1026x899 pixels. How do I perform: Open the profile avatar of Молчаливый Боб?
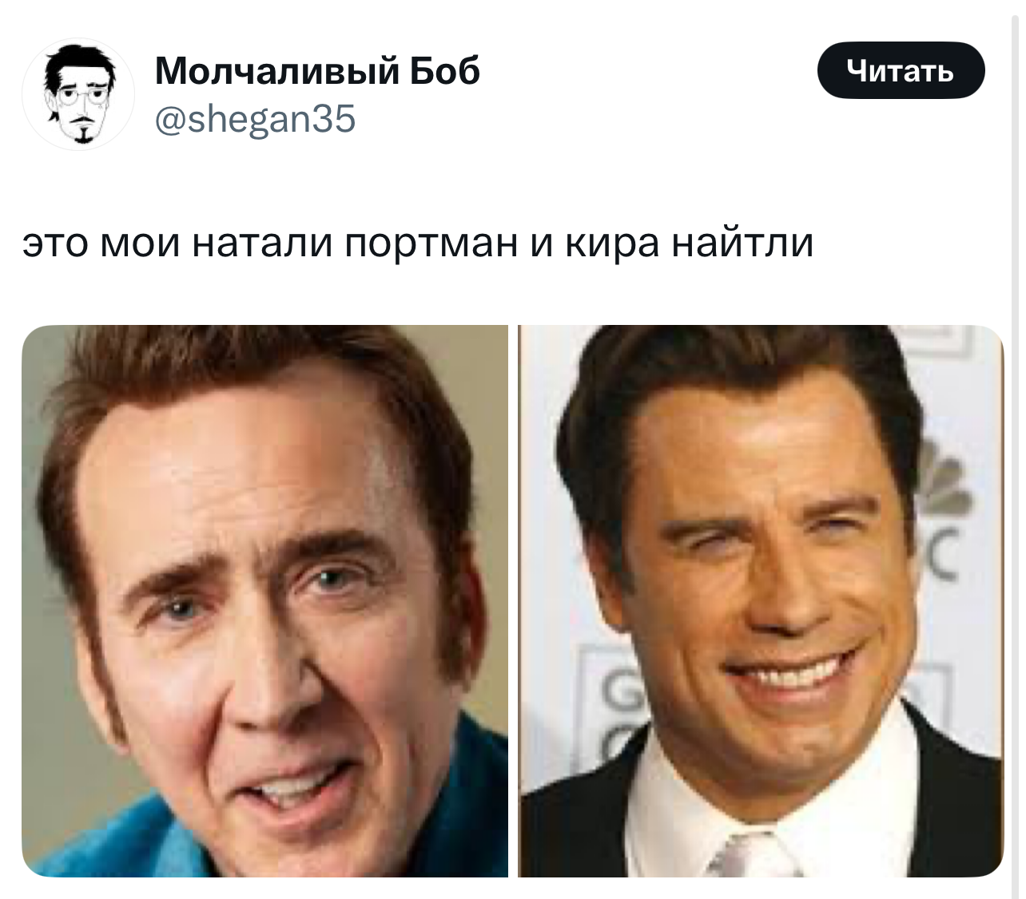[x=78, y=94]
